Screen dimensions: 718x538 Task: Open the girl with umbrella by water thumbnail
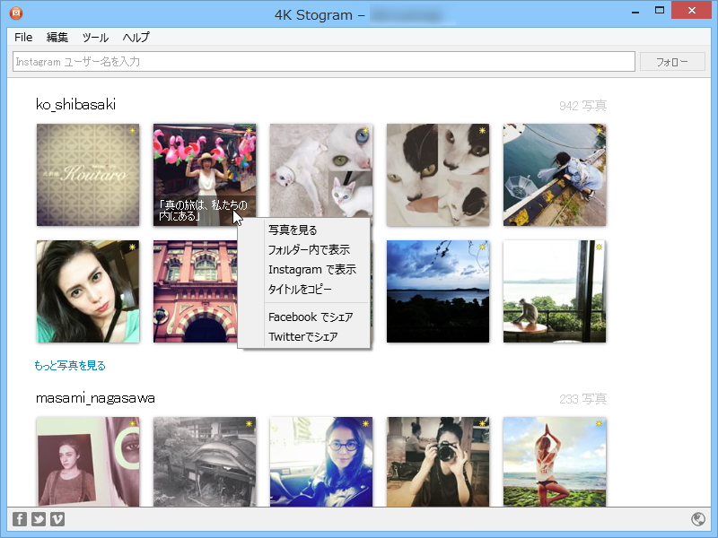point(555,175)
